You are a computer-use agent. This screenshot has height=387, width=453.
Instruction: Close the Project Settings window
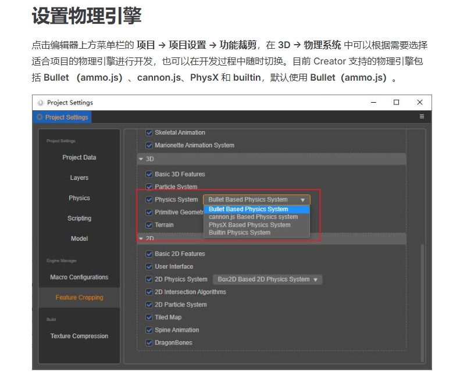pos(420,102)
